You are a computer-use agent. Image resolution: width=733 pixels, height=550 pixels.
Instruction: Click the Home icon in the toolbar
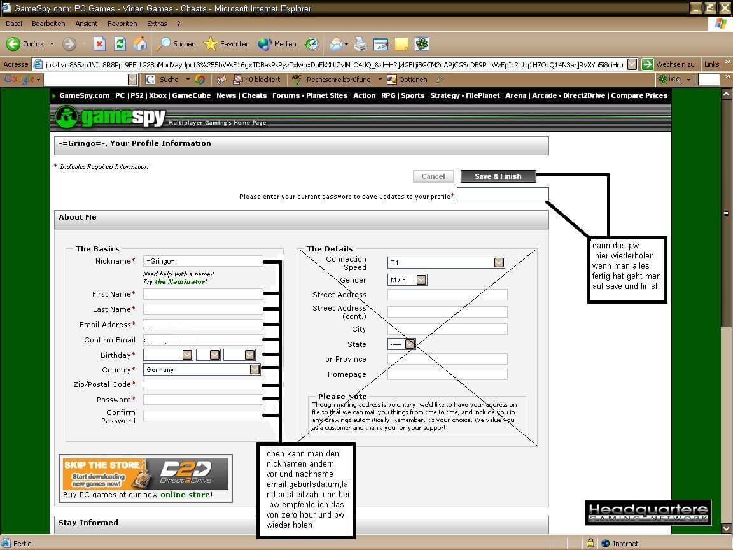tap(140, 43)
